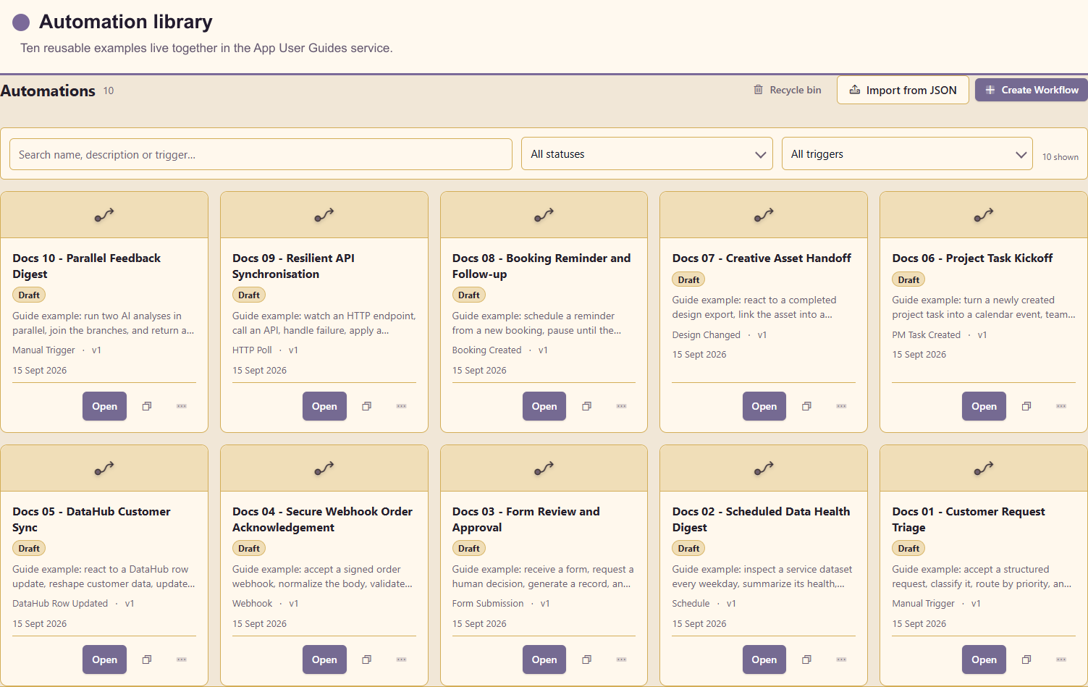Click the DataHub Row Updated trigger text
Viewport: 1088px width, 687px height.
point(60,603)
